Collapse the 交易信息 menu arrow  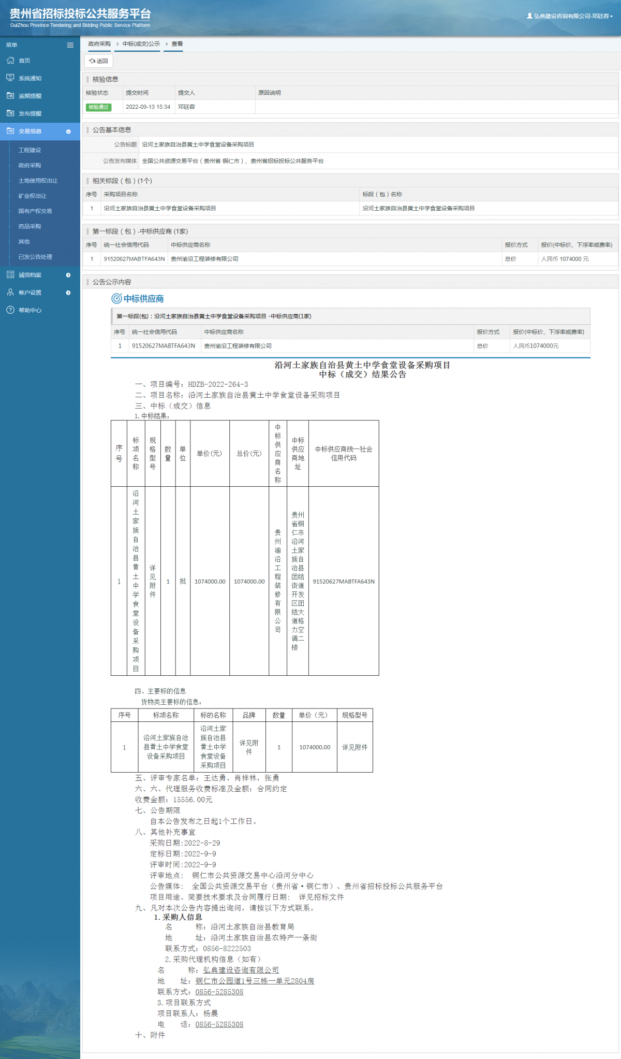point(68,132)
